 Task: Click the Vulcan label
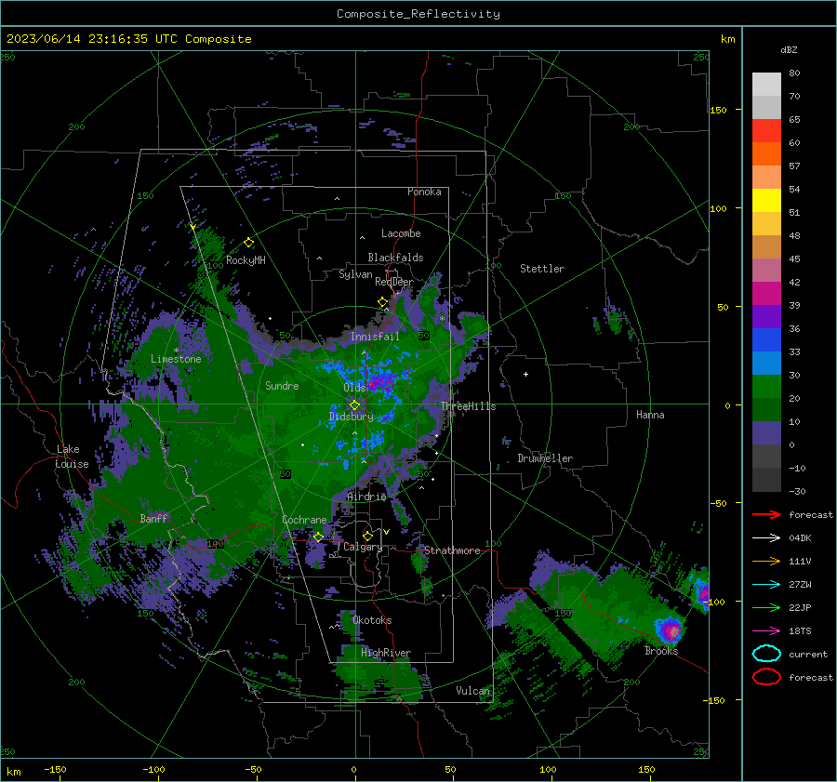473,691
